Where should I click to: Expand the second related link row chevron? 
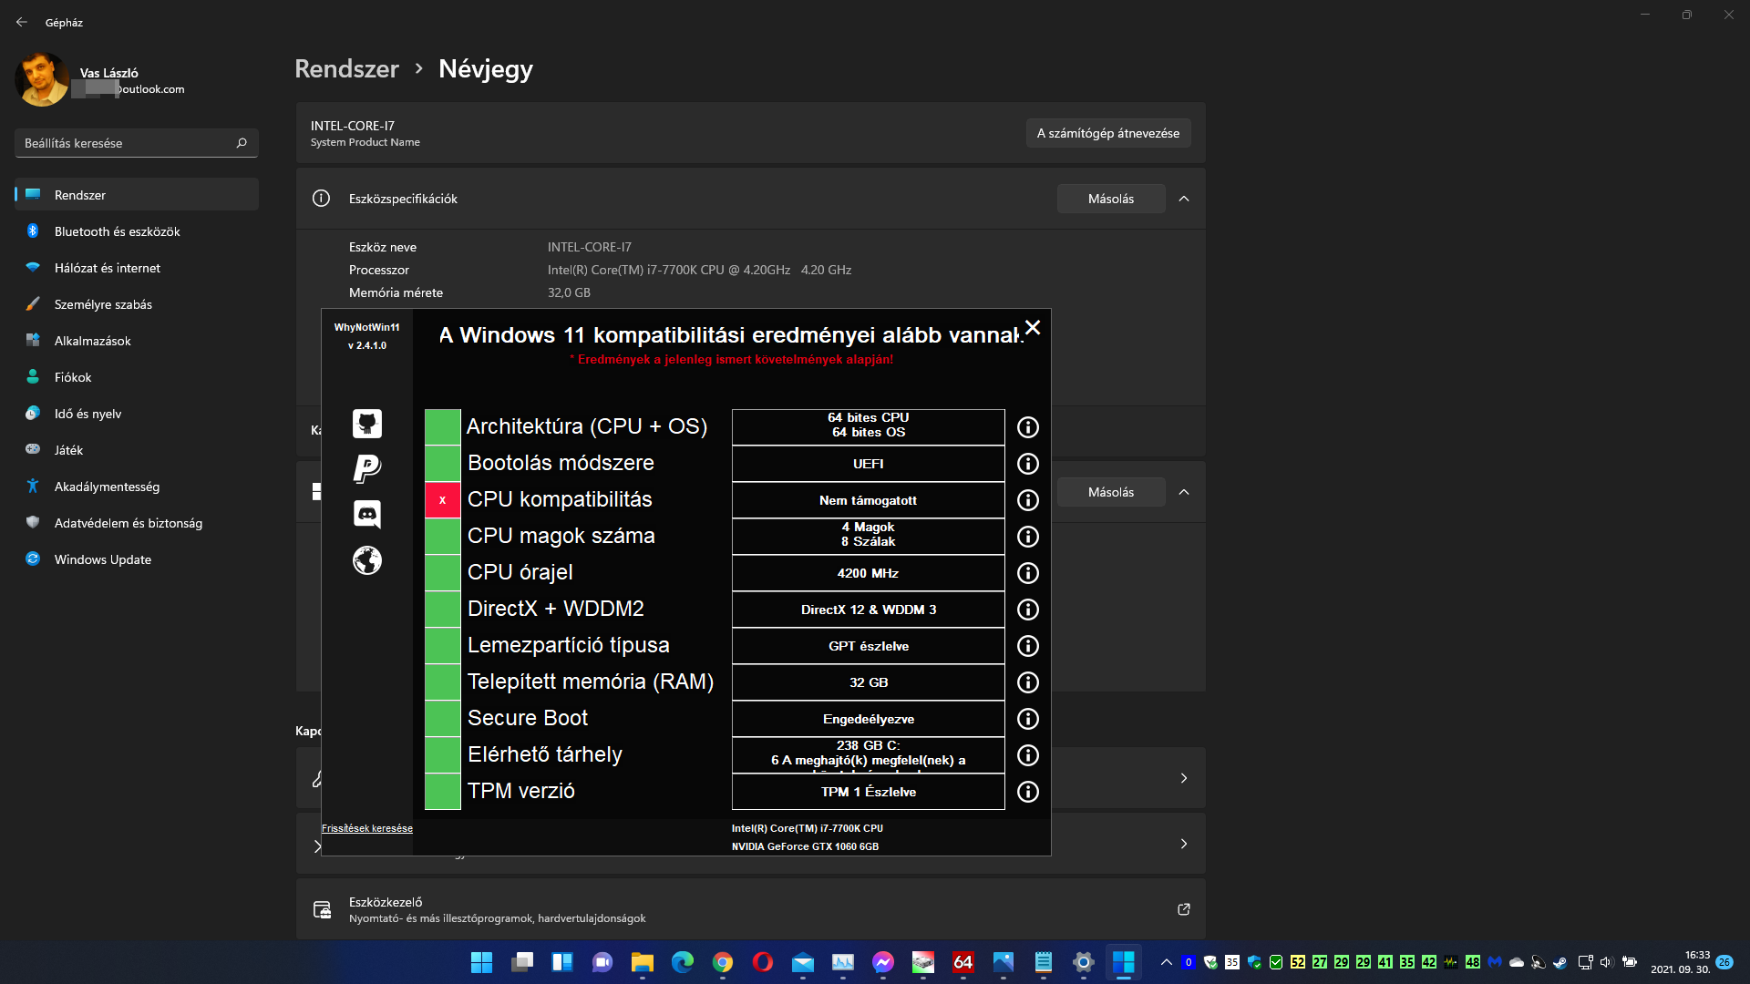(1184, 844)
